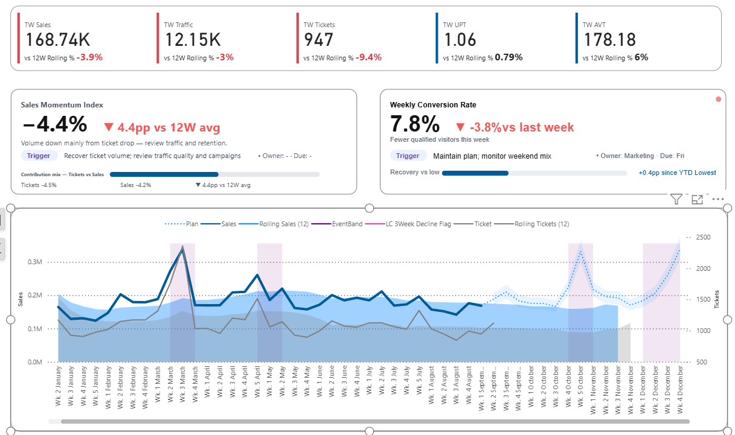The width and height of the screenshot is (735, 435).
Task: Click the red status dot on Weekly Conversion card
Action: pos(718,99)
